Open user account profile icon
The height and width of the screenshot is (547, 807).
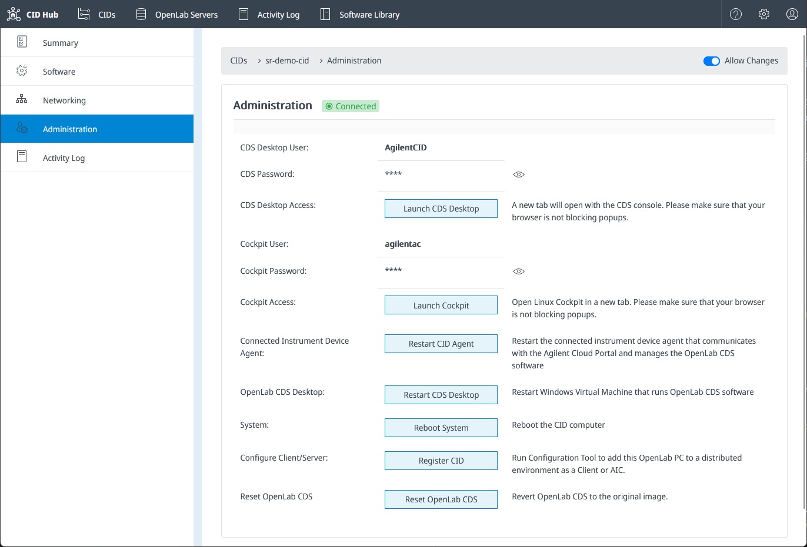[792, 14]
